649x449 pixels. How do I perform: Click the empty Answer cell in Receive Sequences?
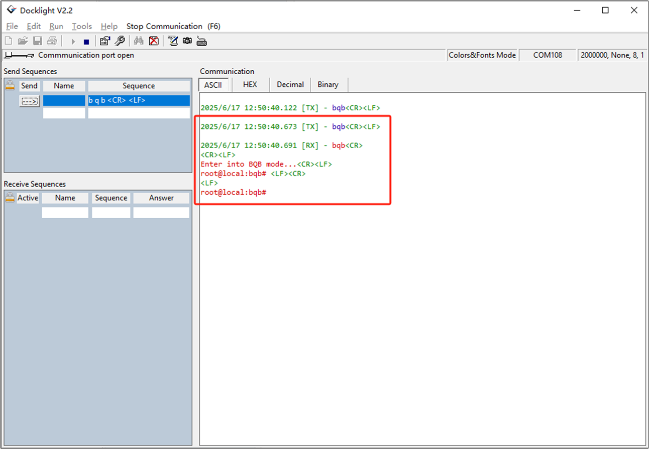pyautogui.click(x=161, y=213)
